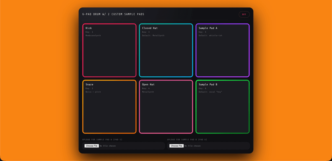Click the "Key: 4" label on Open Hat

click(146, 88)
